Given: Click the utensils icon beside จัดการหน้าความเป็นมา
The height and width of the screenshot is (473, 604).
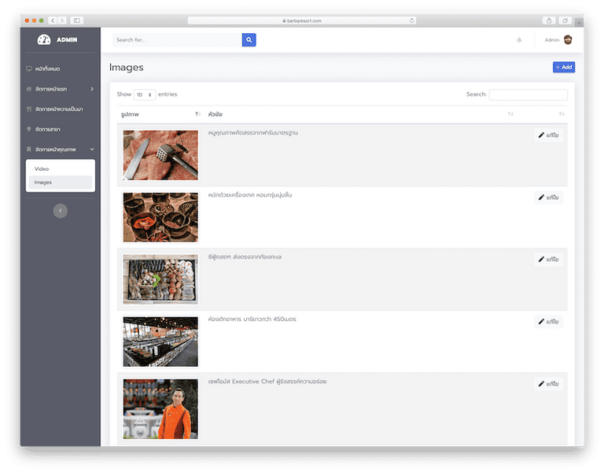Looking at the screenshot, I should coord(29,109).
